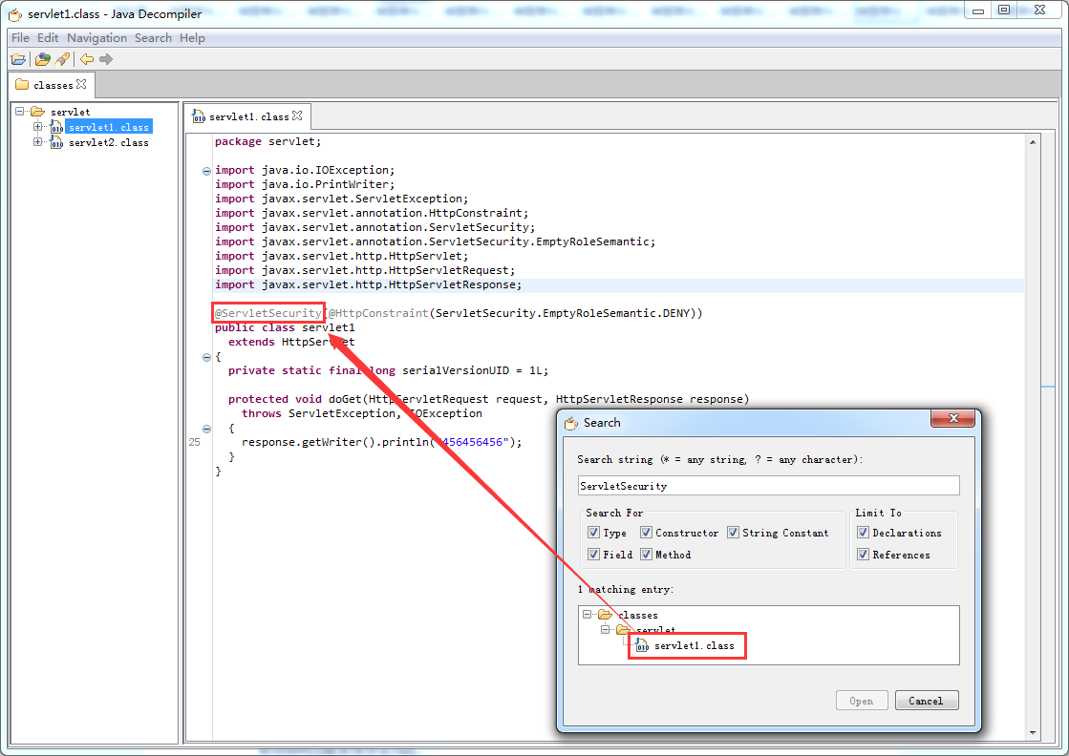The image size is (1069, 756).
Task: Collapse the import statements block
Action: click(206, 171)
